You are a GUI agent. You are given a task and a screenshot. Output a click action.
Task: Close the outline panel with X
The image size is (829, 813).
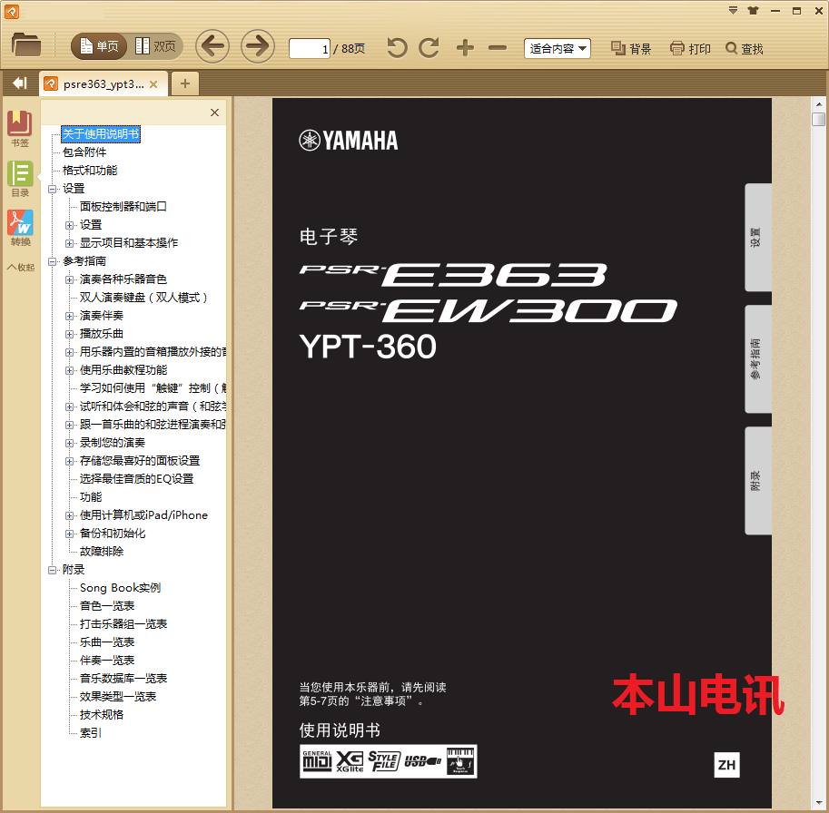(x=214, y=113)
